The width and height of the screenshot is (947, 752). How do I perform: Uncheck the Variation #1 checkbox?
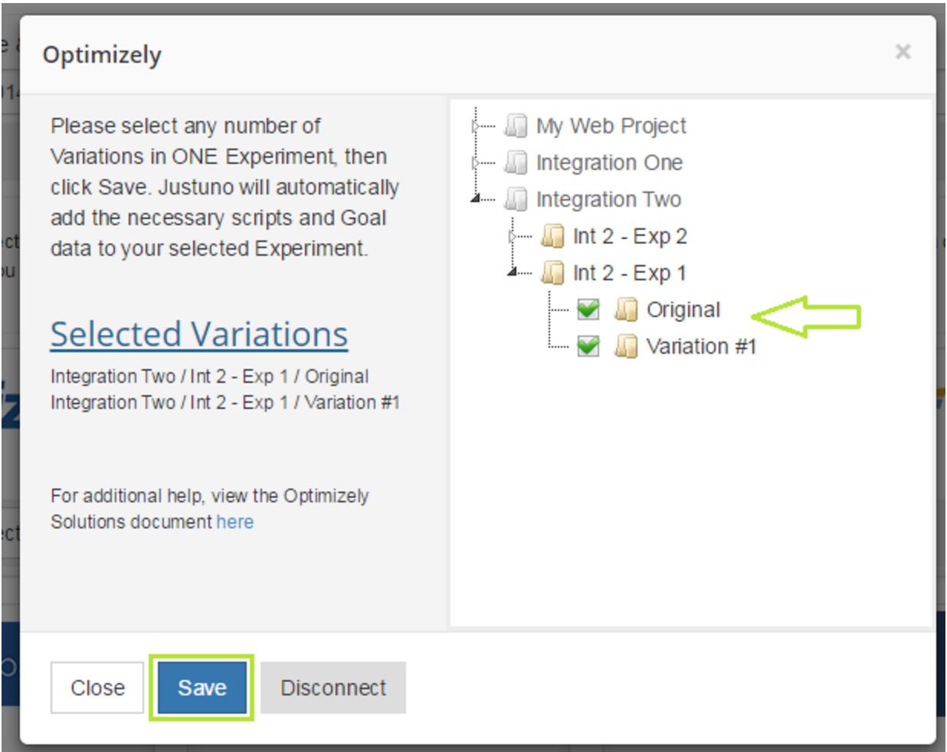point(588,346)
